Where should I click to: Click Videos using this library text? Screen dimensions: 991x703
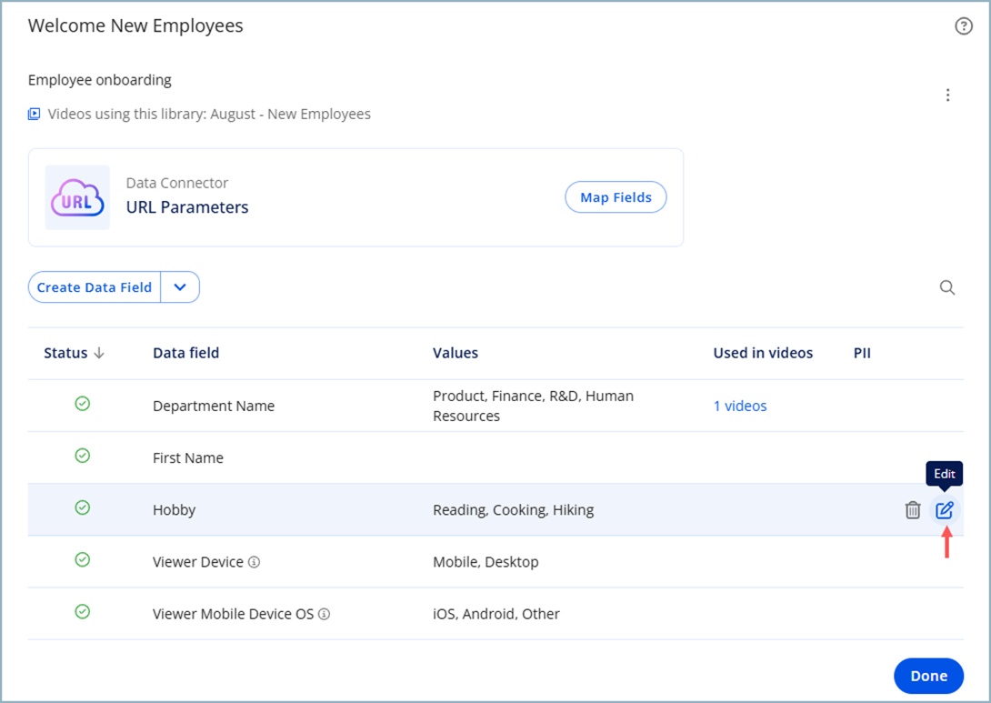point(209,115)
